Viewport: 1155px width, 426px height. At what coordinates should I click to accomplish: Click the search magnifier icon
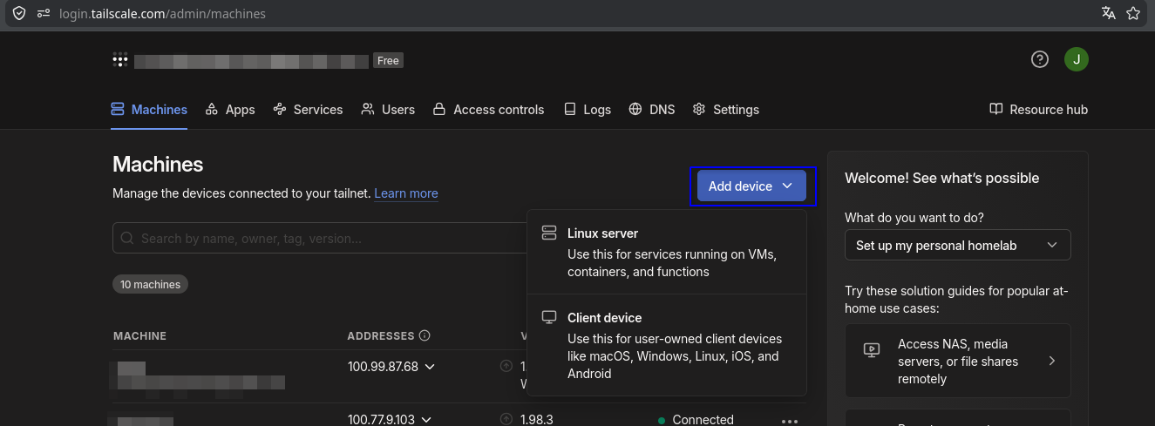click(127, 238)
